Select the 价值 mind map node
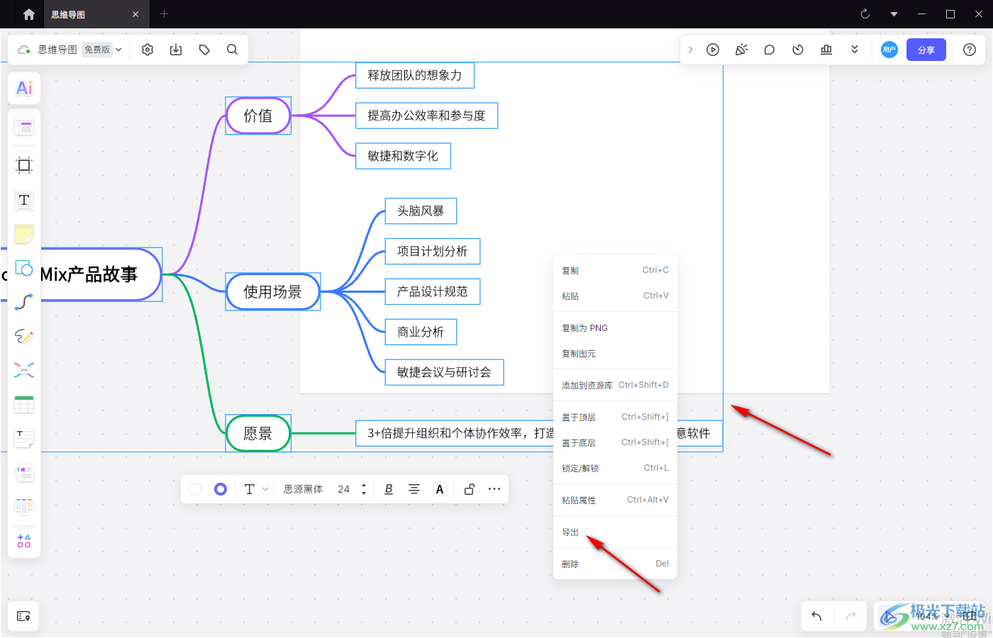The width and height of the screenshot is (993, 638). click(258, 116)
